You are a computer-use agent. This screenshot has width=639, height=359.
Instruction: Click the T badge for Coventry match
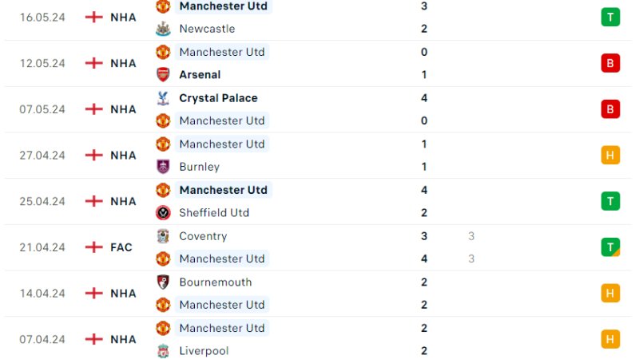pos(610,247)
